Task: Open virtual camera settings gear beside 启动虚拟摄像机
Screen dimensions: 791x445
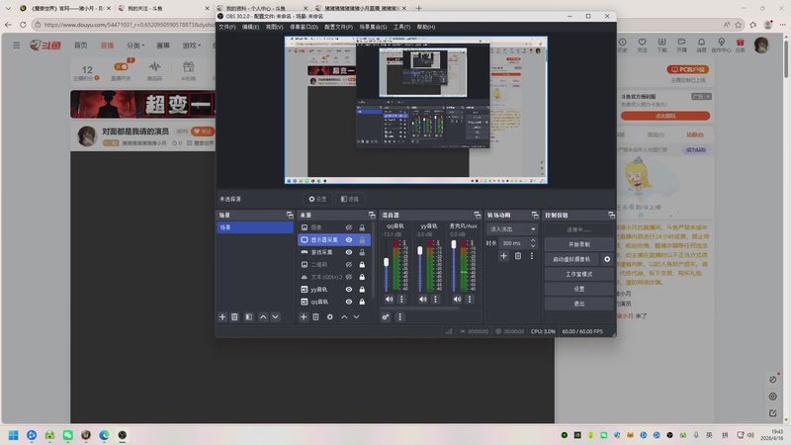Action: (607, 259)
